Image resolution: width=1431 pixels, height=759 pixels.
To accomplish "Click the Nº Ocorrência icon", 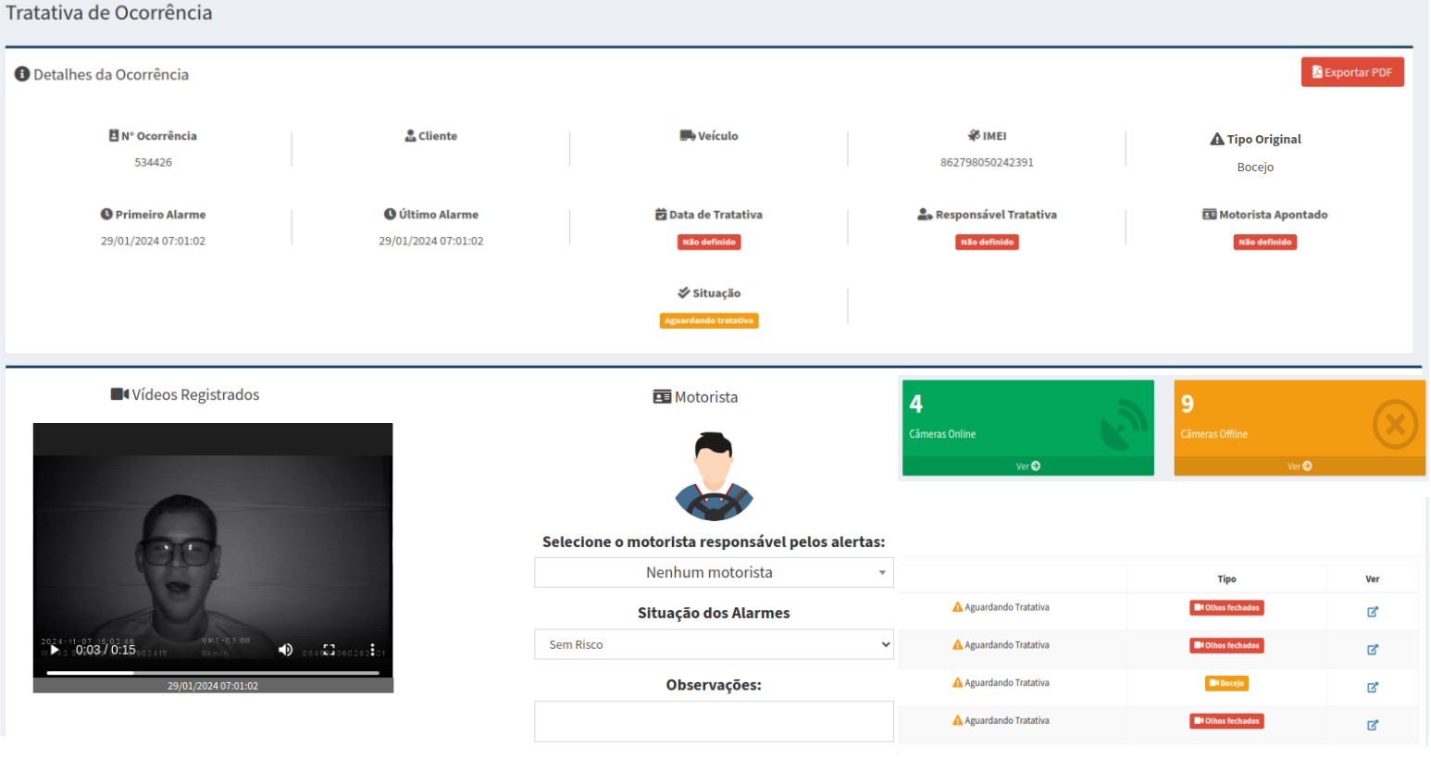I will [x=114, y=135].
